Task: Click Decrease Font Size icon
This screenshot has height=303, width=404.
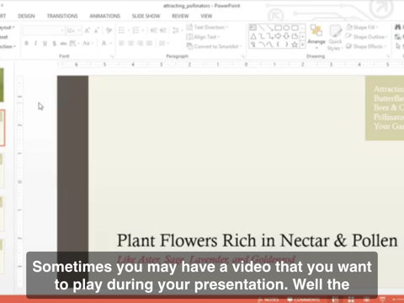Action: click(97, 30)
